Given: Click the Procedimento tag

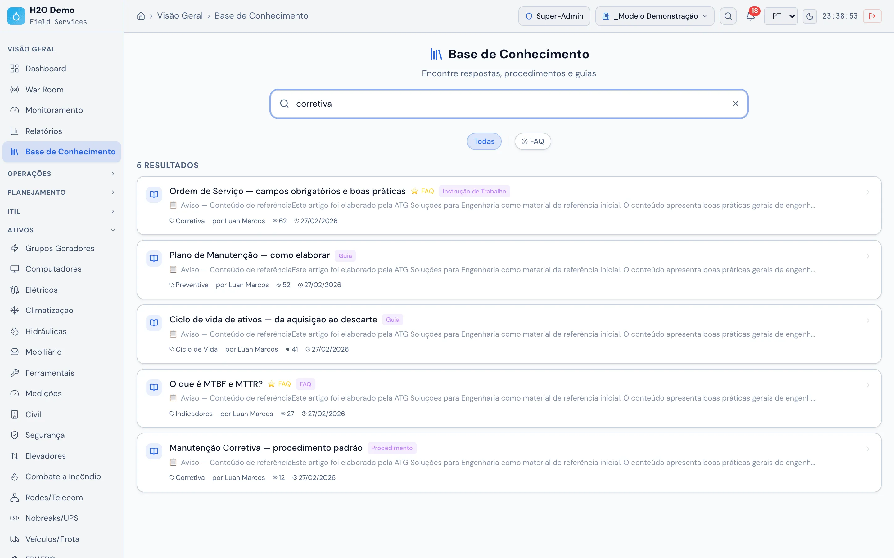Looking at the screenshot, I should tap(391, 448).
